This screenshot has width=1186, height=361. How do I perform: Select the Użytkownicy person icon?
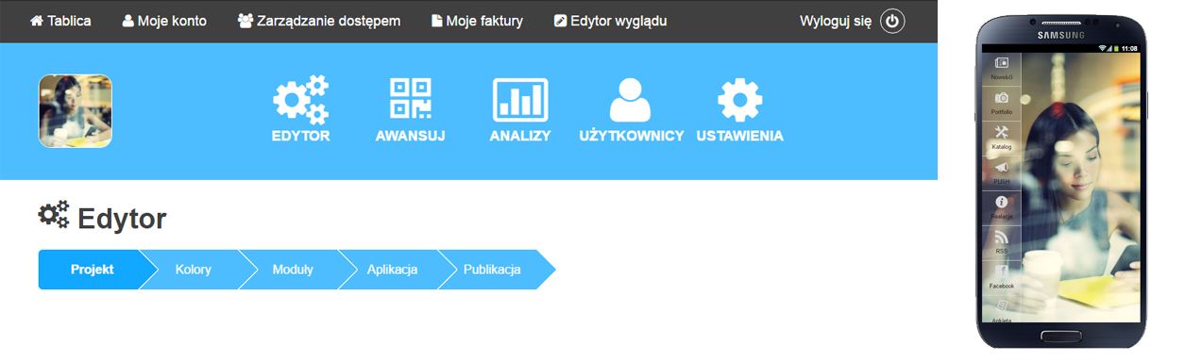click(x=630, y=99)
